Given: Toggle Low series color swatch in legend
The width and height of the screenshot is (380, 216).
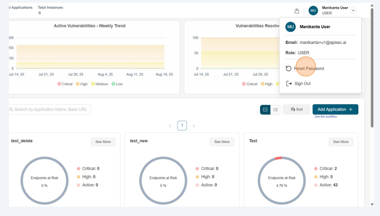Looking at the screenshot, I should (113, 84).
